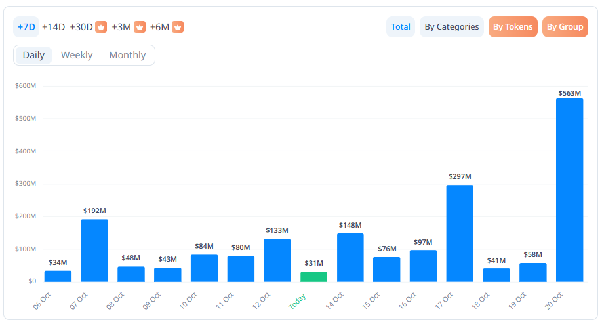Select the +30D time range label

click(x=81, y=27)
